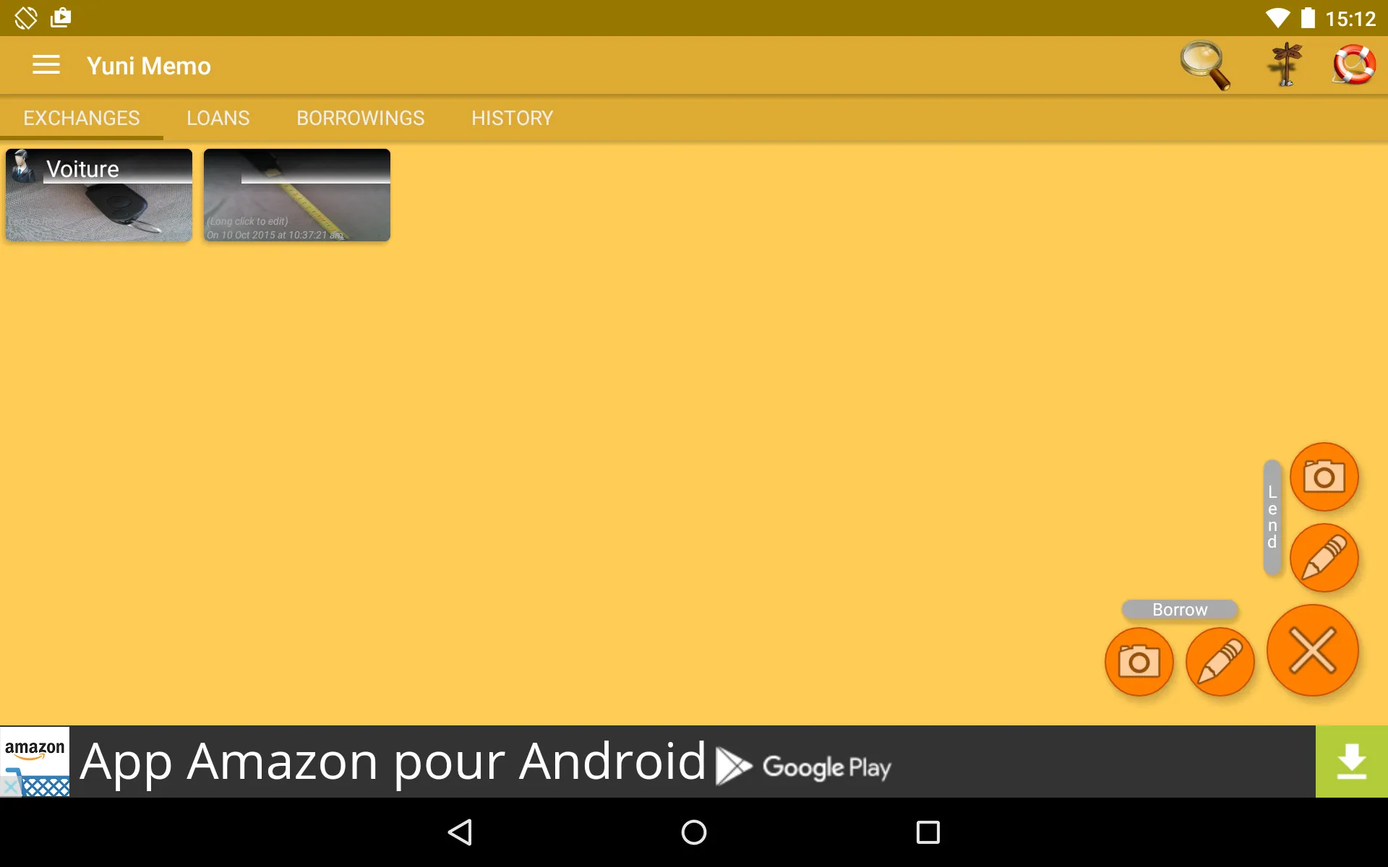Click the orange X to cancel action

1313,650
